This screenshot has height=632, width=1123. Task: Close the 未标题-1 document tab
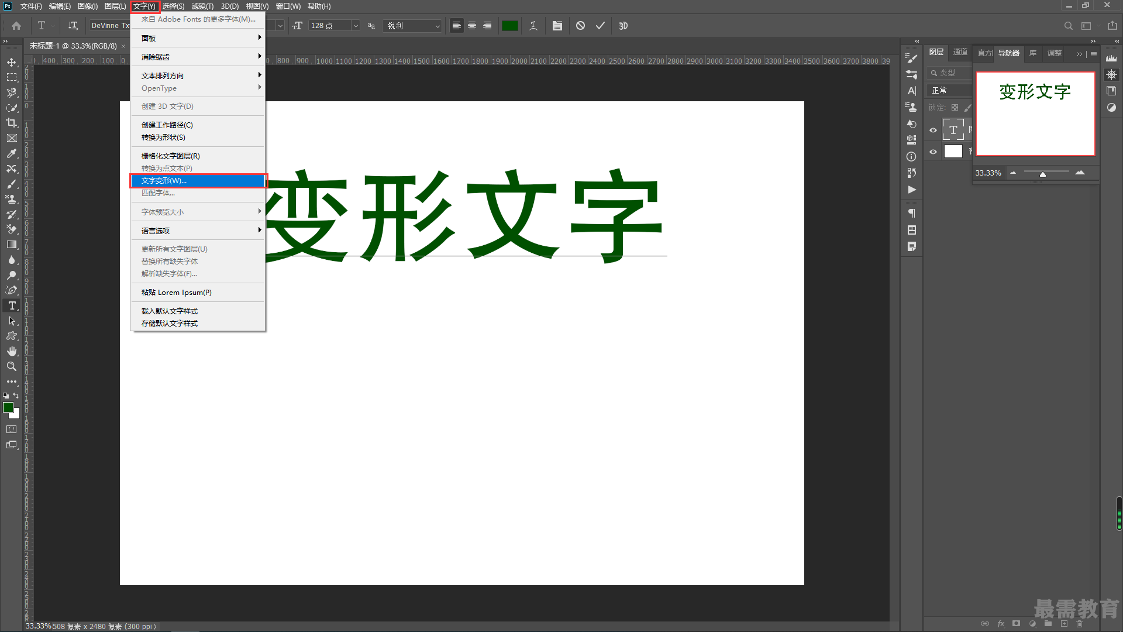pyautogui.click(x=123, y=46)
